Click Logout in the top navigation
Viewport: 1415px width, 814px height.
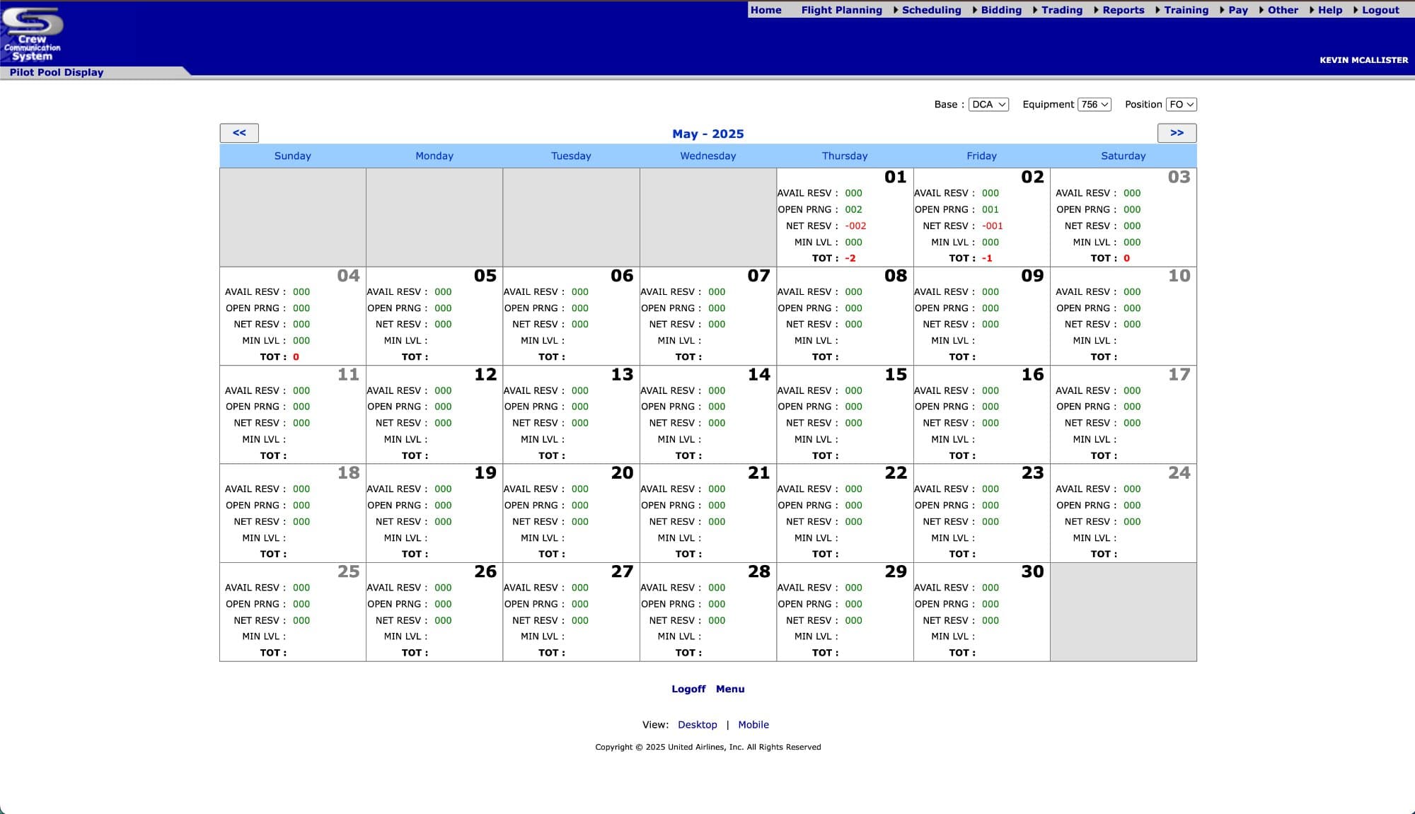[x=1379, y=10]
